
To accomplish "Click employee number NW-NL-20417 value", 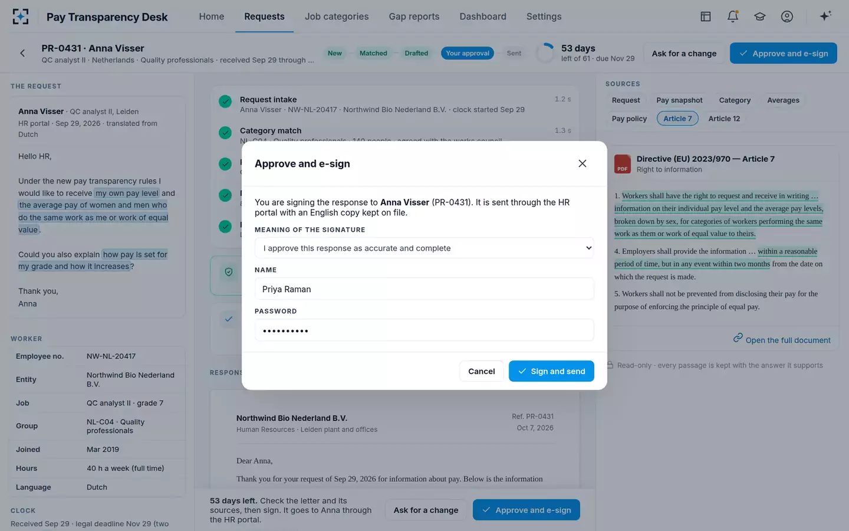I will pyautogui.click(x=111, y=356).
